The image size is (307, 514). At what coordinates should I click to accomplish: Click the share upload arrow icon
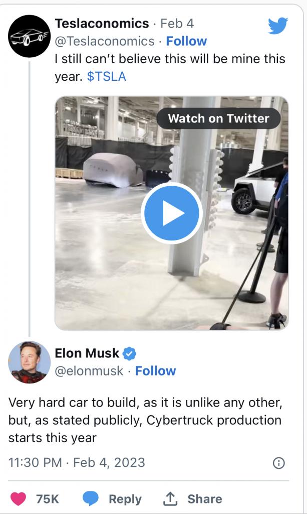(170, 498)
